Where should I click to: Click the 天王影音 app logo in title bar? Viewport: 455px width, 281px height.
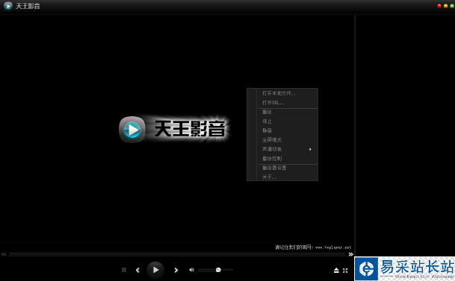pyautogui.click(x=8, y=6)
